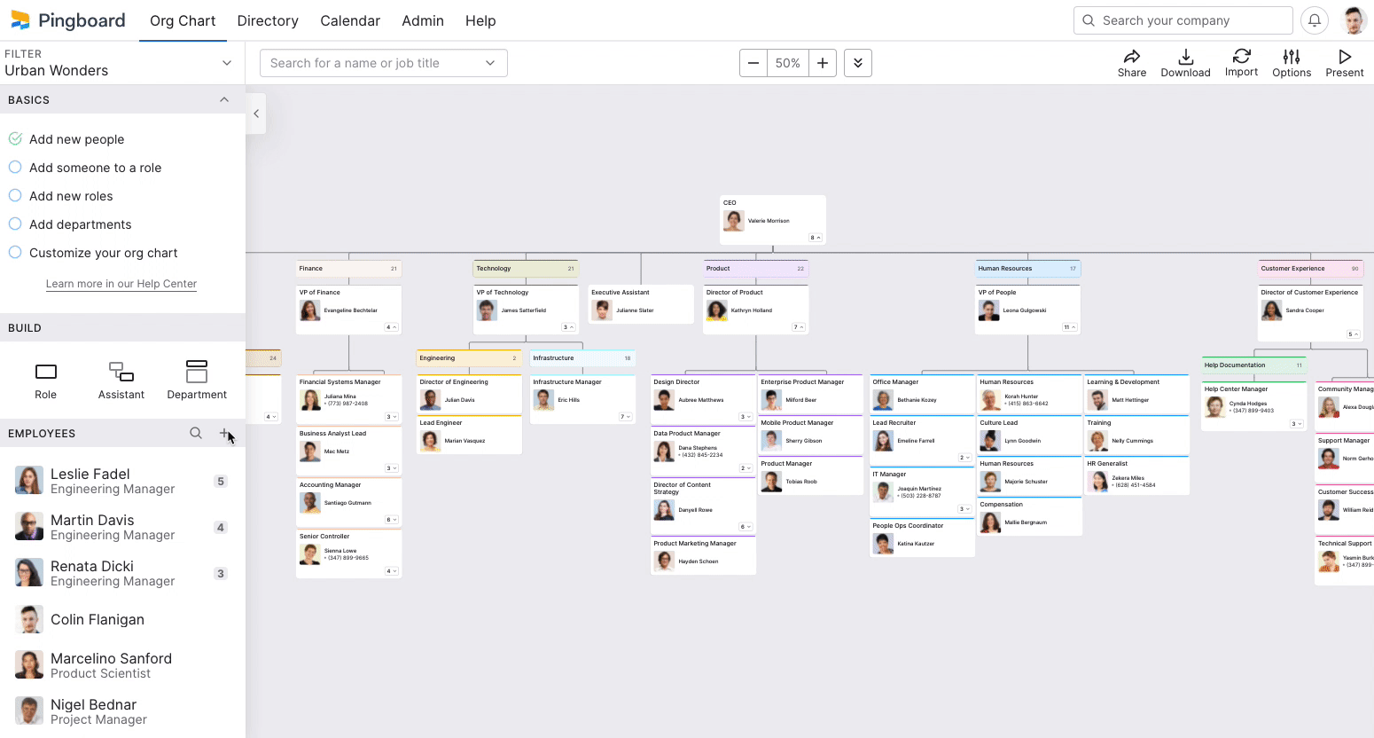
Task: Open the Urban Wonders filter dropdown
Action: [226, 63]
